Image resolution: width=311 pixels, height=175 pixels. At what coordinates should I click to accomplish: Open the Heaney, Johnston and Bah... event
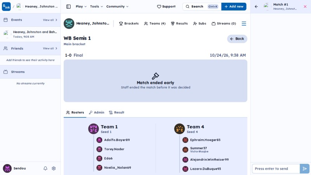[x=30, y=34]
